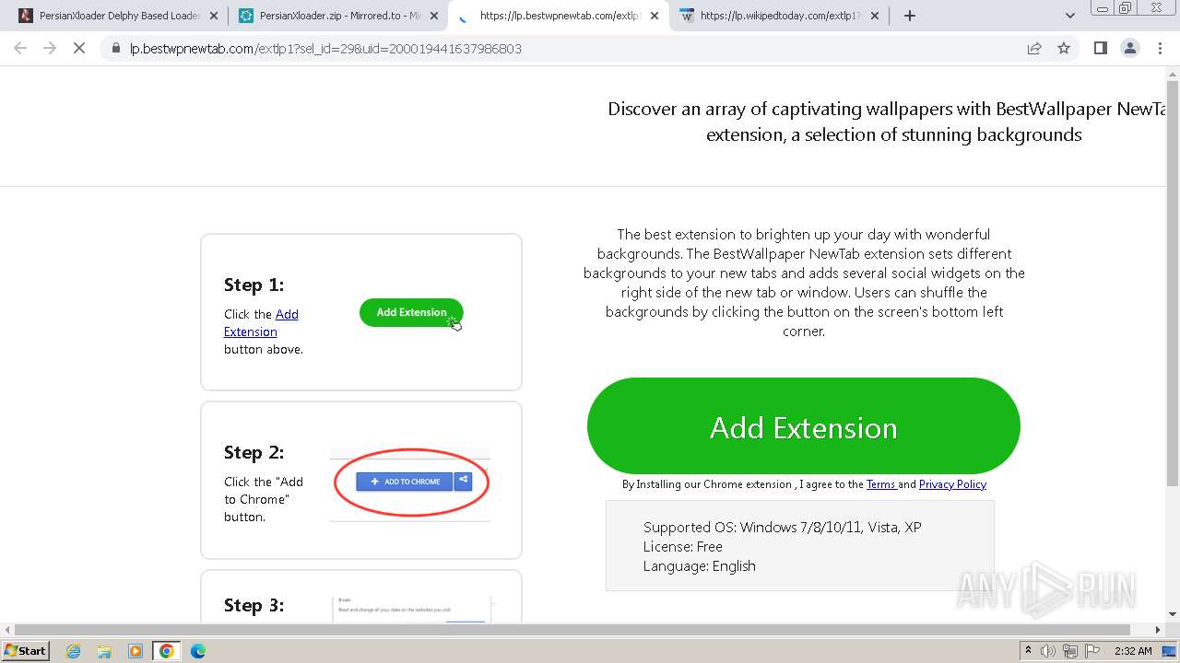Select the 'License: Free' text
This screenshot has width=1180, height=663.
[x=682, y=547]
